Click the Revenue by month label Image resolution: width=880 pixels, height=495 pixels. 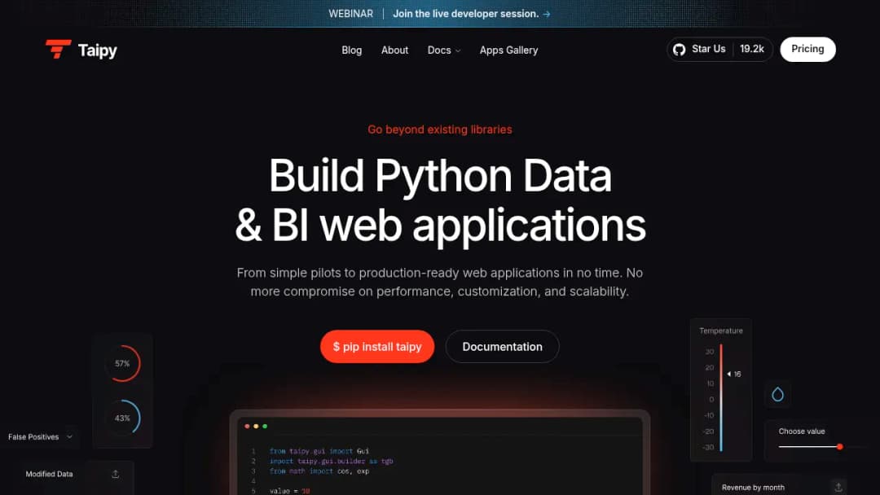(x=753, y=487)
